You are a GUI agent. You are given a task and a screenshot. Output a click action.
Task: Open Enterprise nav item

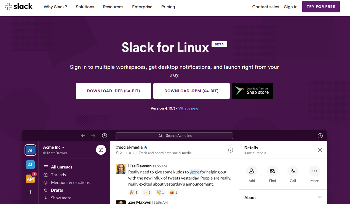(142, 7)
